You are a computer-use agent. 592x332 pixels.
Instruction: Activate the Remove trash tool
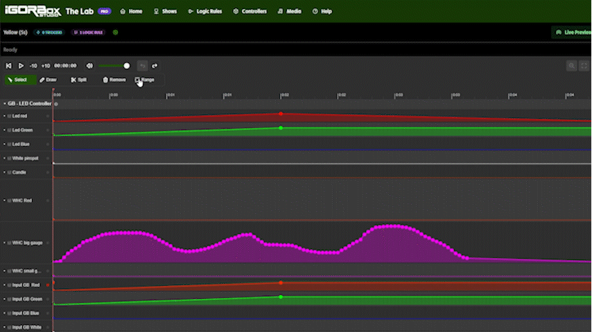[x=114, y=80]
